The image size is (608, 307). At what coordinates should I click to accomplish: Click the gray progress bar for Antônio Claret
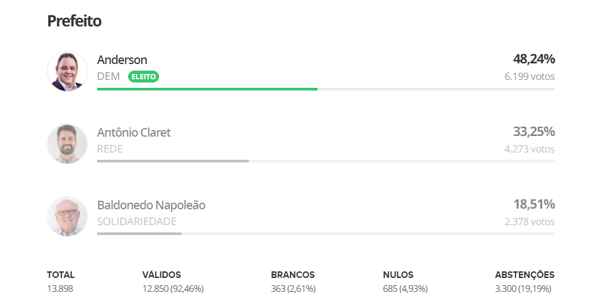click(x=173, y=161)
